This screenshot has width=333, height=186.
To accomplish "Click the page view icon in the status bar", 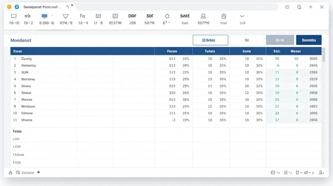I will [297, 173].
